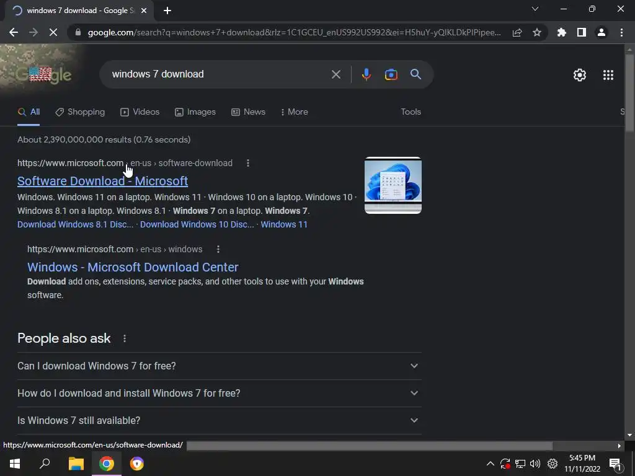Open the Windows 11 sitelink
The width and height of the screenshot is (635, 476).
284,224
